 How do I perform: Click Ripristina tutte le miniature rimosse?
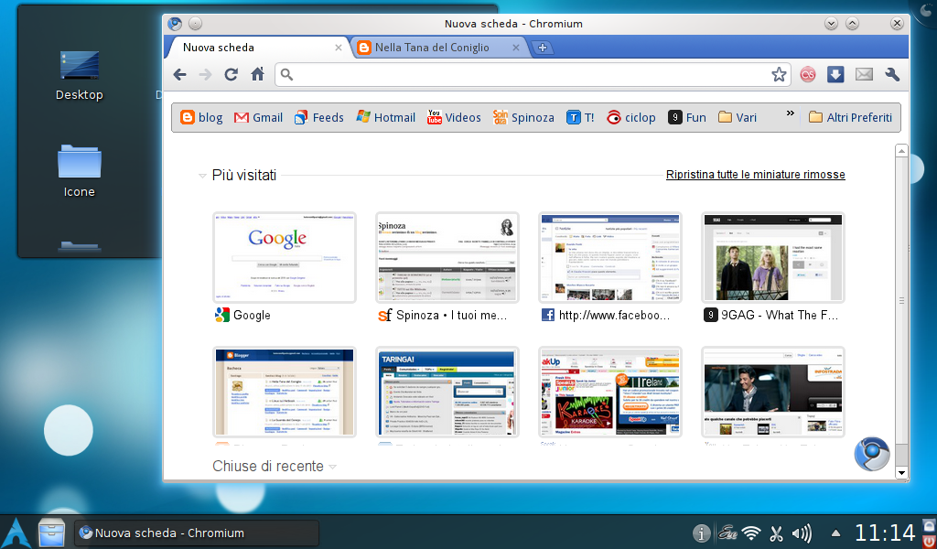[x=755, y=175]
